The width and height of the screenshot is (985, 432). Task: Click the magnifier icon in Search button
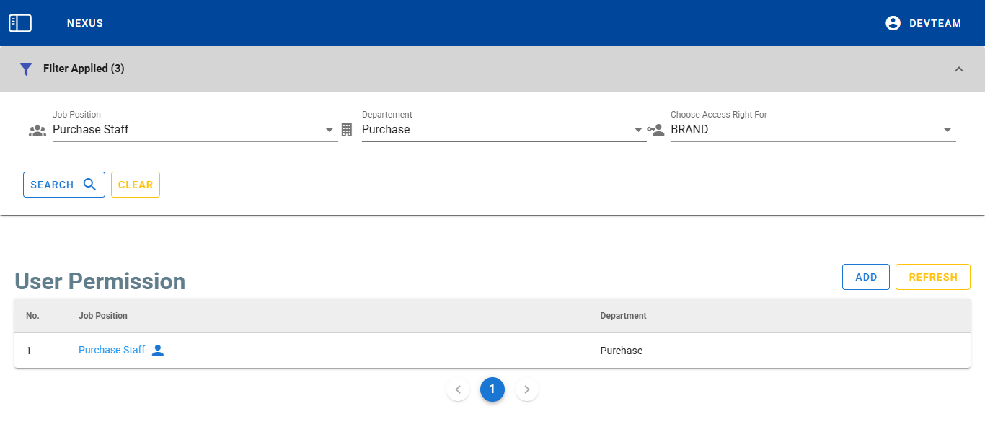[90, 185]
